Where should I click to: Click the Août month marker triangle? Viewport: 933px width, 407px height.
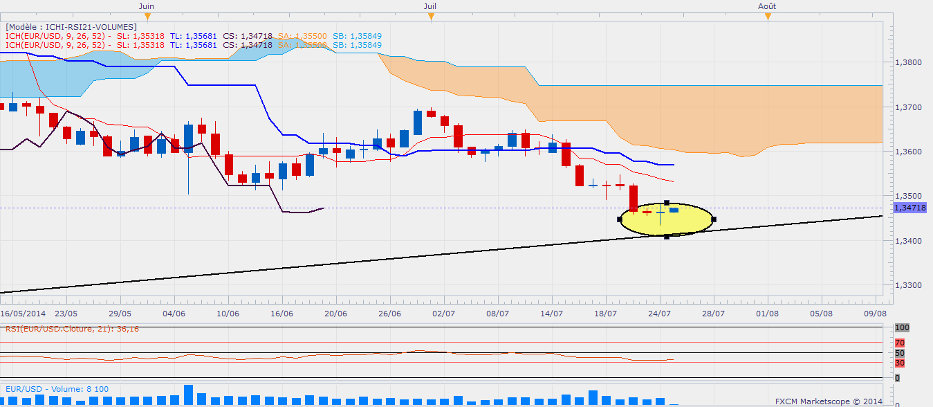tap(767, 16)
